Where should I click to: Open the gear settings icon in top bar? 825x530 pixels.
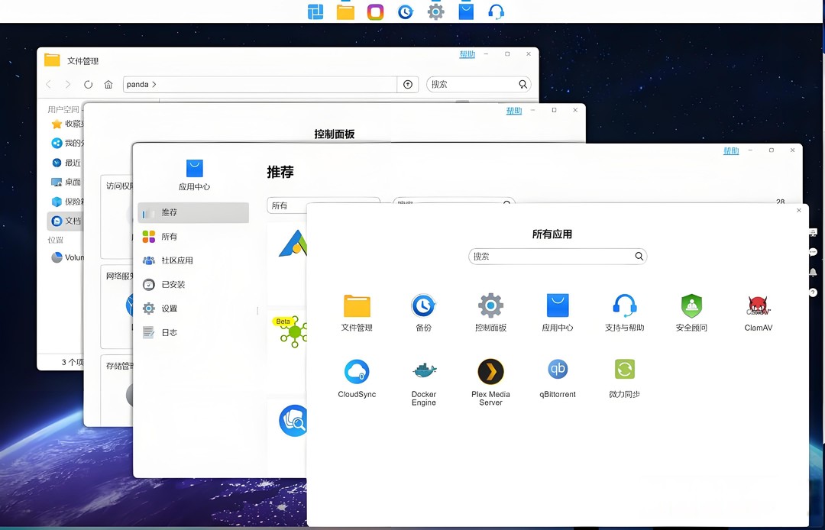[435, 11]
